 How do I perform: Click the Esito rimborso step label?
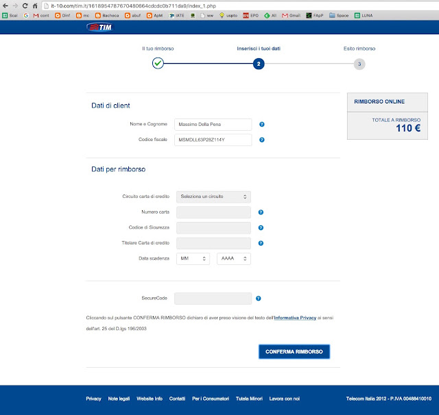click(359, 49)
